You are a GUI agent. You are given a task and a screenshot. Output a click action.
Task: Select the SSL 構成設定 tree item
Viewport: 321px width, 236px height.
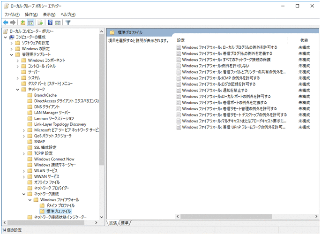click(x=45, y=147)
